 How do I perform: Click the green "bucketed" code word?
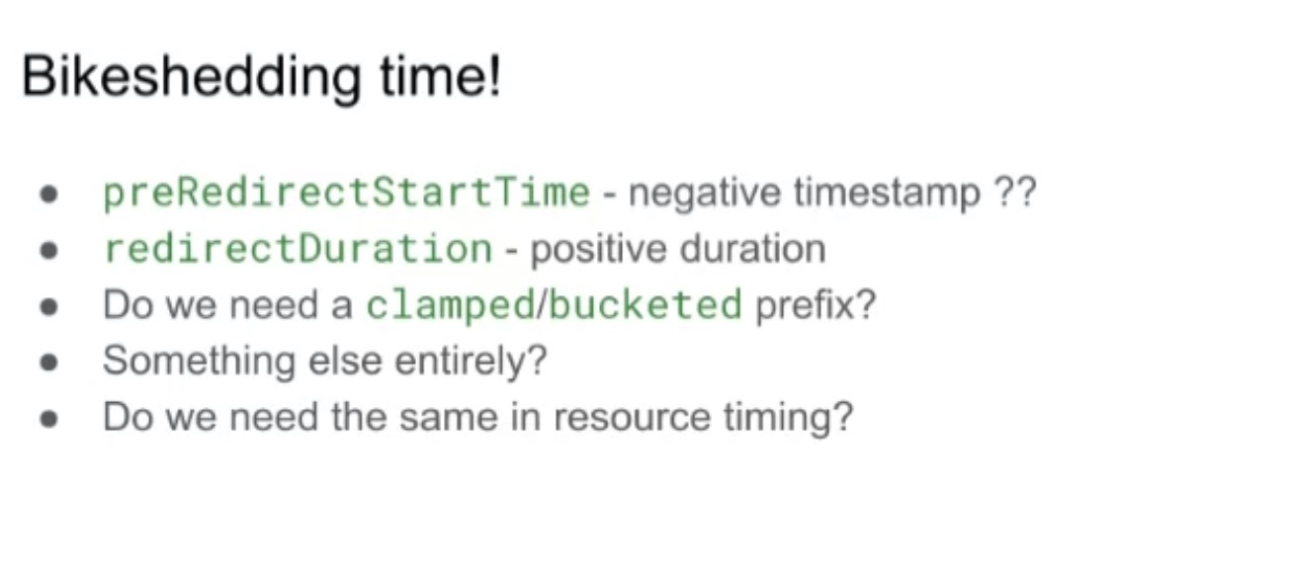tap(645, 305)
